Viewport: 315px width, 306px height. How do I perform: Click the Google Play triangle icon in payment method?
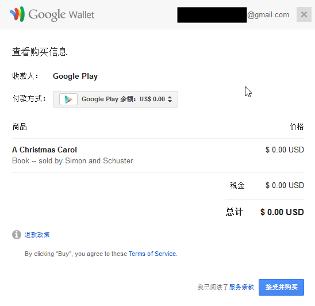click(68, 100)
